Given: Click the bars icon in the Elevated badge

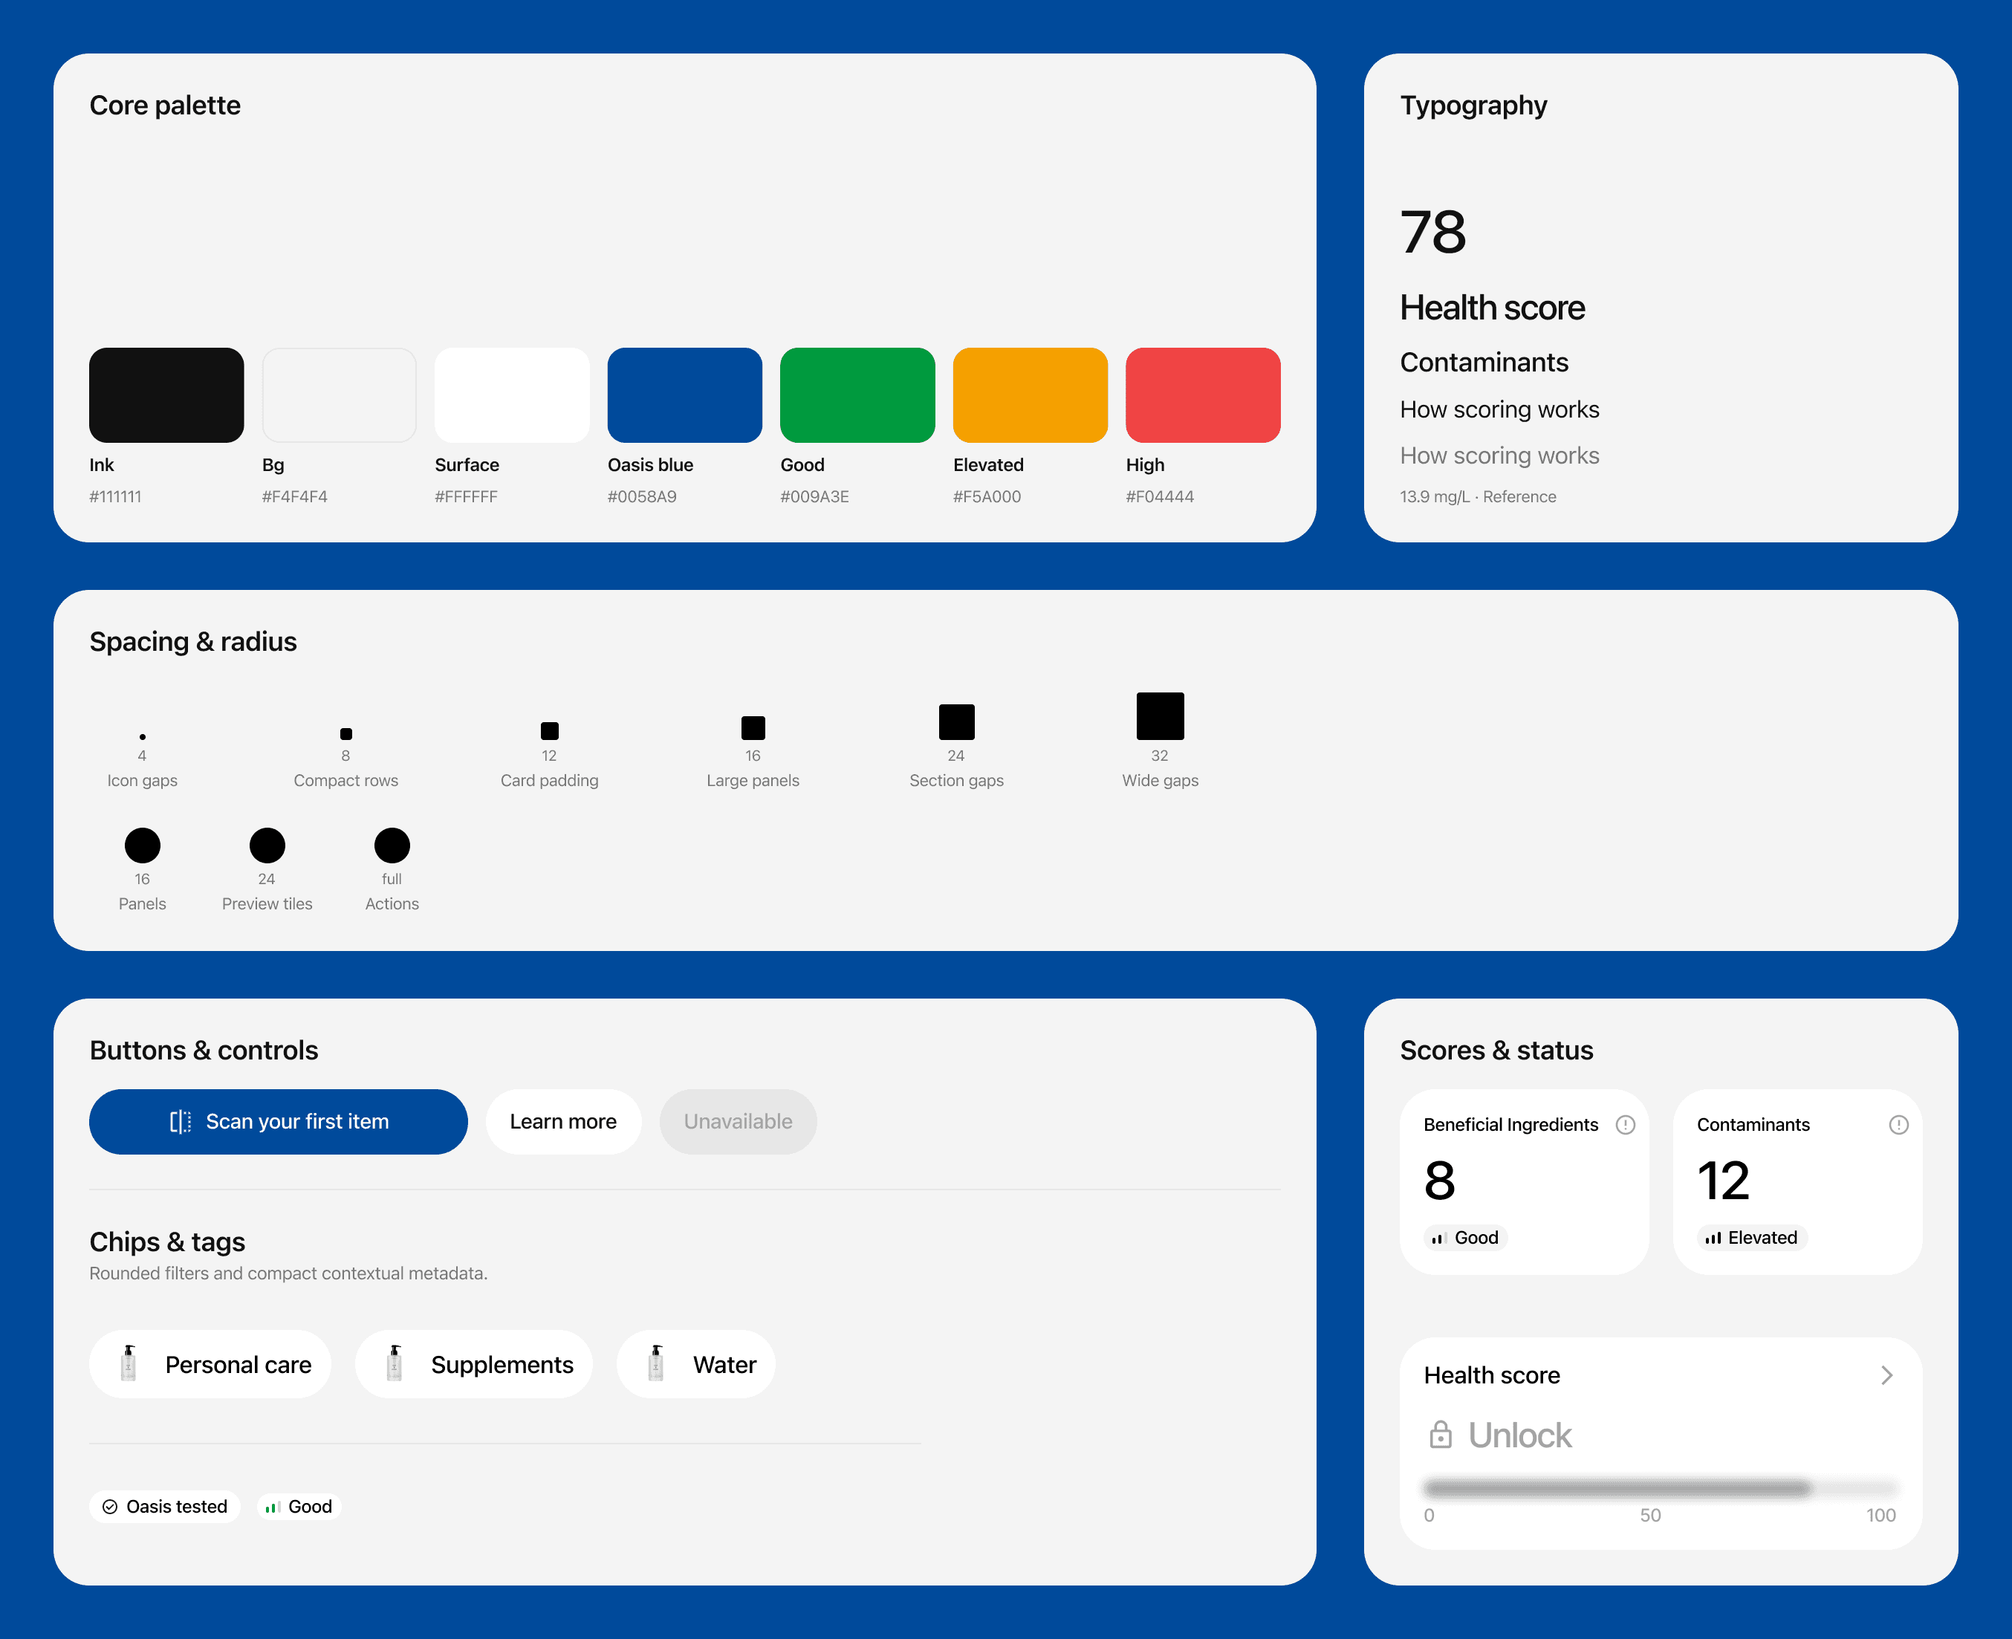Looking at the screenshot, I should (x=1713, y=1238).
